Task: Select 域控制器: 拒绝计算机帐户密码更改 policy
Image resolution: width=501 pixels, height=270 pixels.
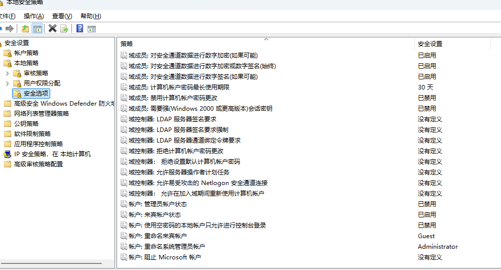Action: 176,151
